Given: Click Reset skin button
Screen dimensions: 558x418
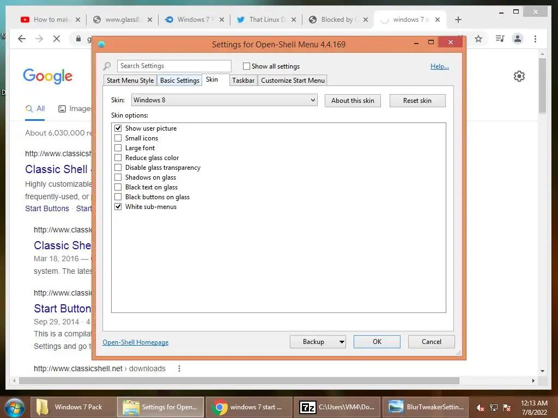Looking at the screenshot, I should pos(417,101).
